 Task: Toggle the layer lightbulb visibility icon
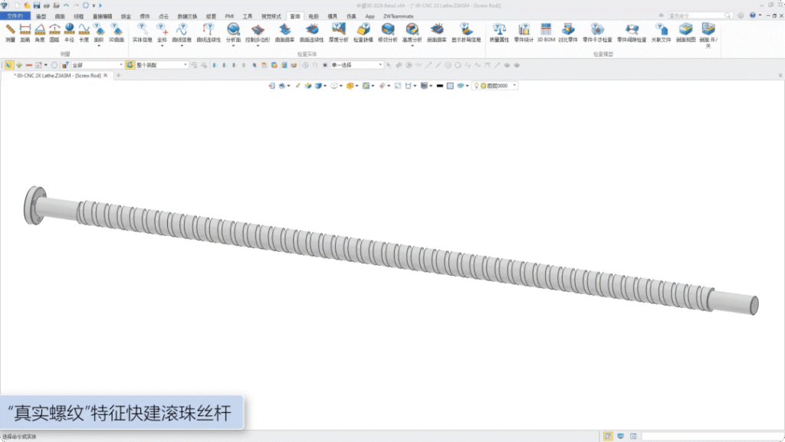click(x=475, y=86)
